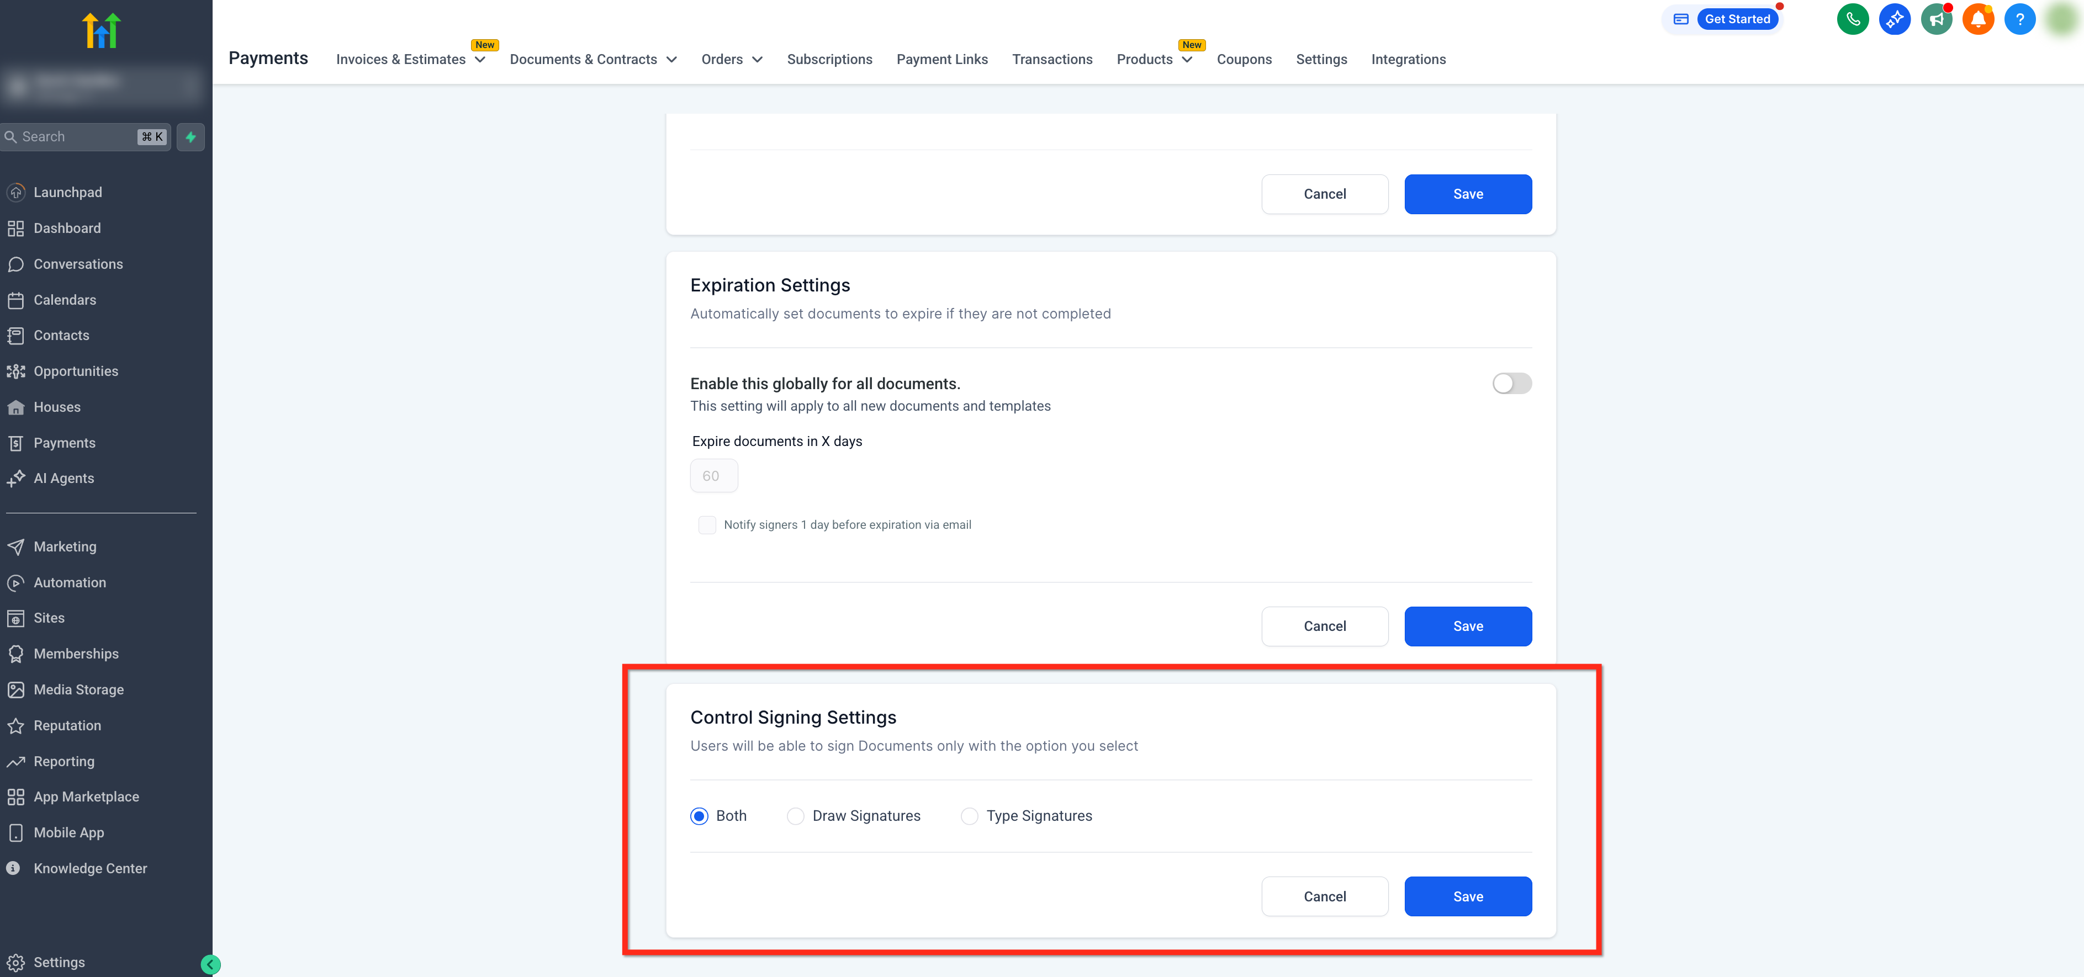The width and height of the screenshot is (2084, 977).
Task: Save the Control Signing Settings
Action: coord(1468,896)
